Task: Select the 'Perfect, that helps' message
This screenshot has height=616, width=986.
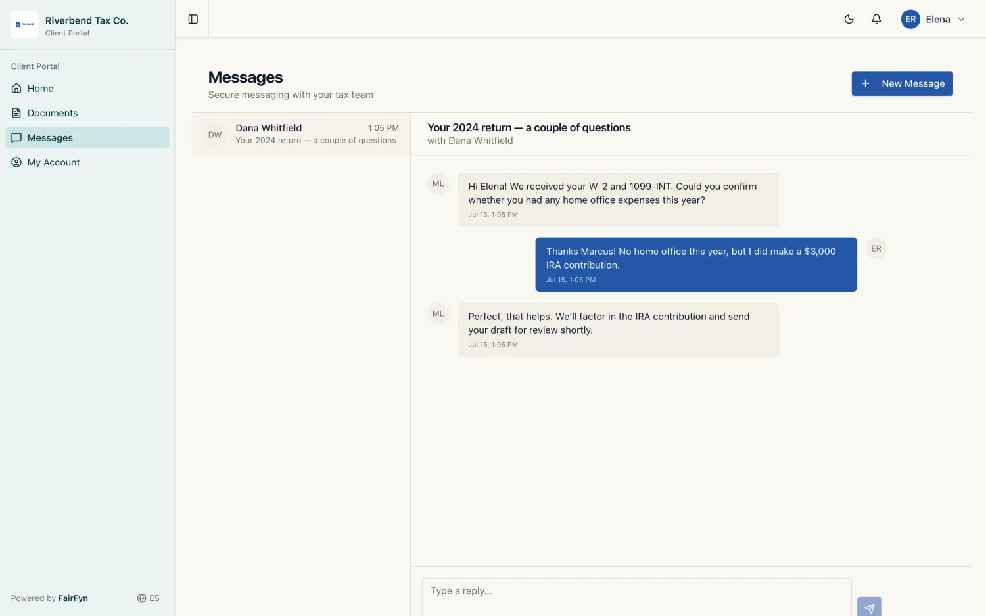Action: point(618,330)
